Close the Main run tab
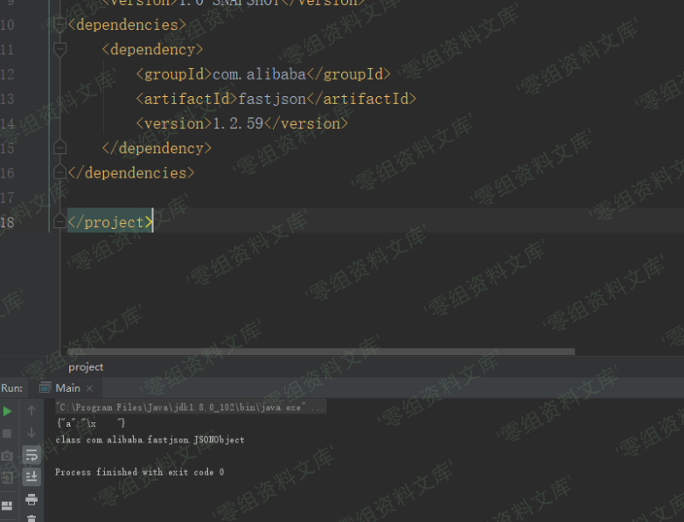This screenshot has height=522, width=684. pos(89,388)
